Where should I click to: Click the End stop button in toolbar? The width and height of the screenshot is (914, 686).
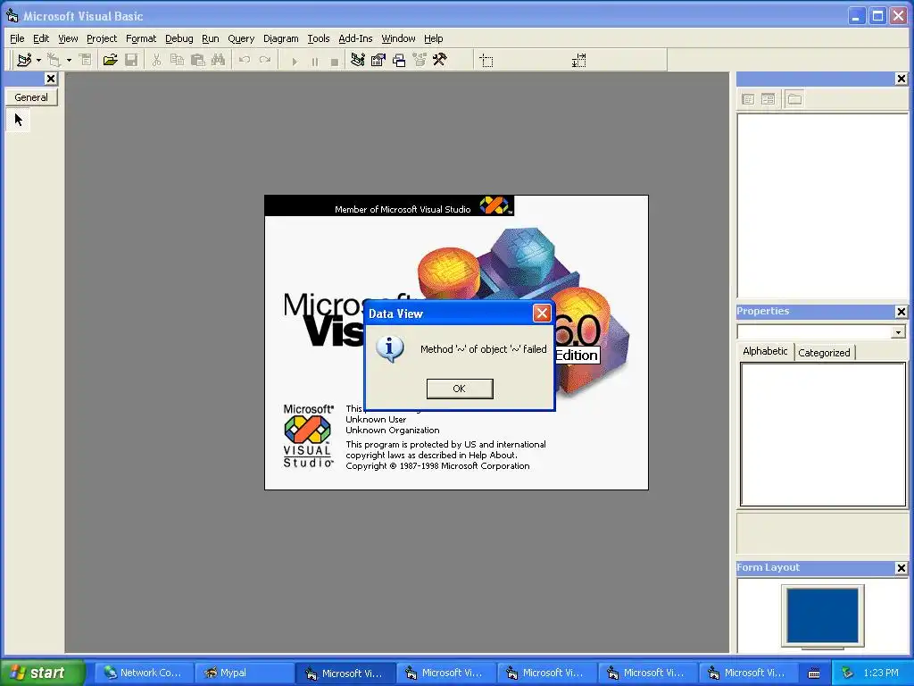(x=335, y=61)
